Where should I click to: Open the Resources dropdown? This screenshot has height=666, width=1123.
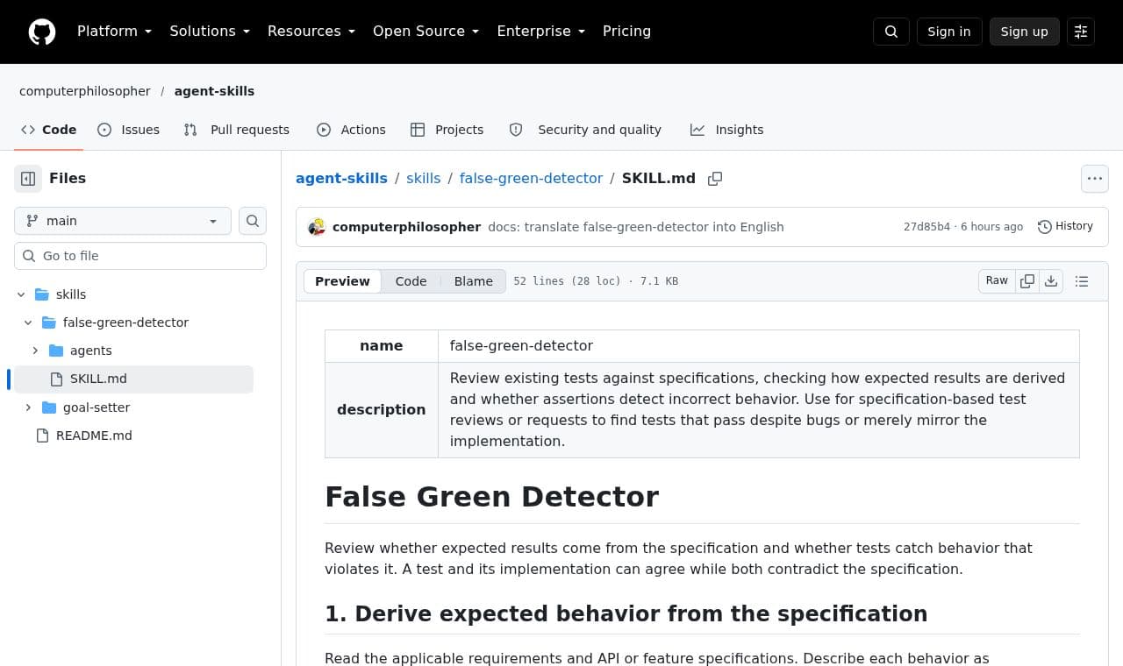click(x=311, y=32)
